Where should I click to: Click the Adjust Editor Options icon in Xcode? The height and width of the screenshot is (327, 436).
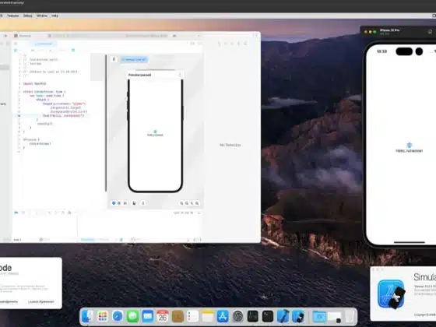coord(192,44)
